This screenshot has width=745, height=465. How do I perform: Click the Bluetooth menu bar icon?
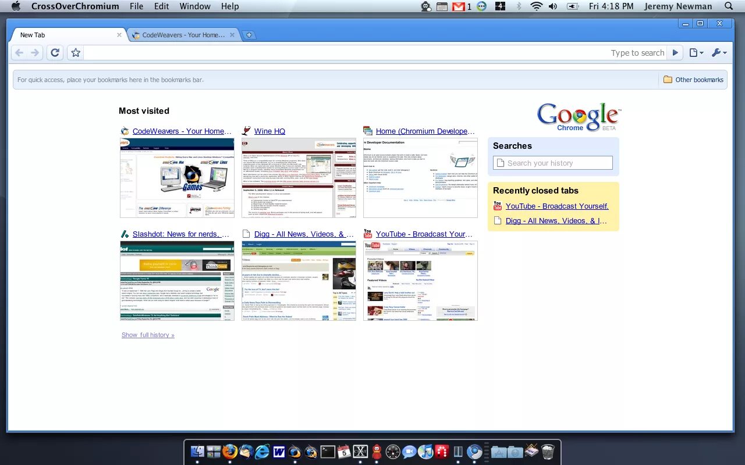click(x=519, y=6)
